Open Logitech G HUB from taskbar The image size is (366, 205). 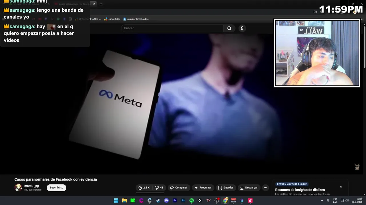[x=200, y=200]
